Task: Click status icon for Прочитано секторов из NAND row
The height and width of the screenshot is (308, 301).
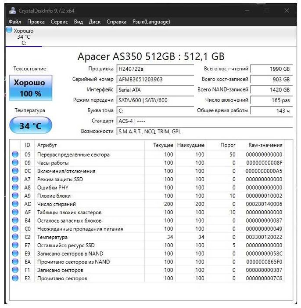Action: (15, 262)
